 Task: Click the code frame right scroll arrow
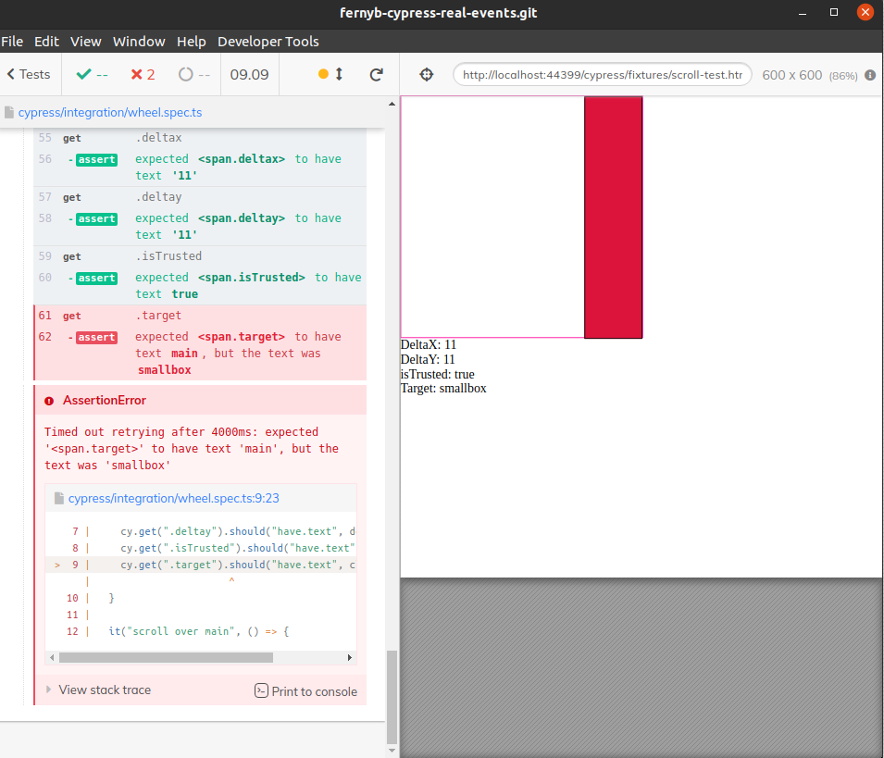[x=350, y=658]
